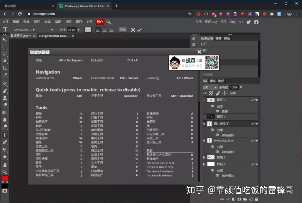Open the 学习 link
The width and height of the screenshot is (302, 203).
223,22
